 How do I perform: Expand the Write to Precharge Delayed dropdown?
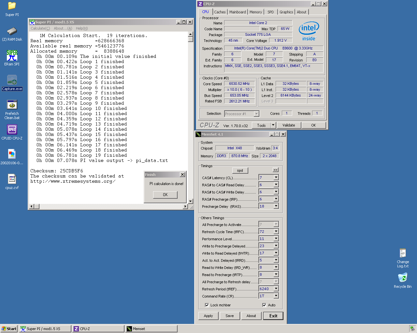point(276,246)
